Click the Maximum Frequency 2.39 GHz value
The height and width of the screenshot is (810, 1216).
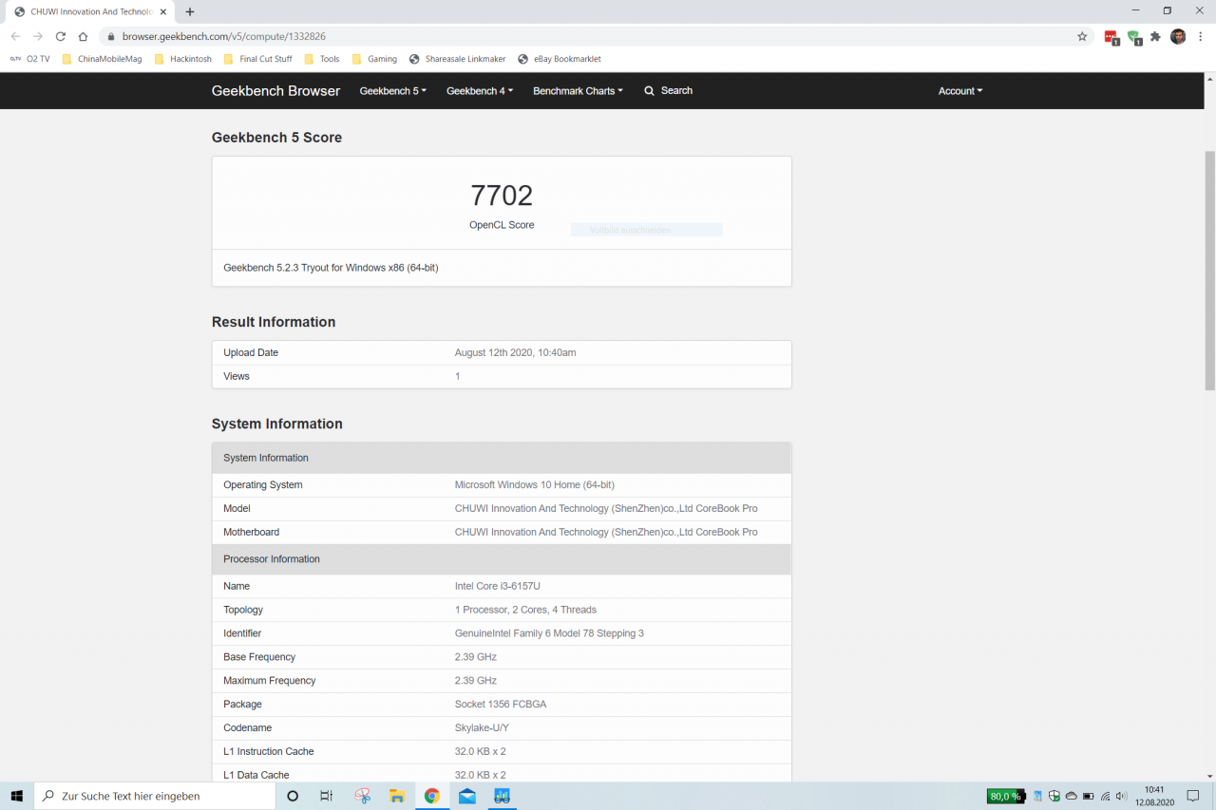[475, 681]
